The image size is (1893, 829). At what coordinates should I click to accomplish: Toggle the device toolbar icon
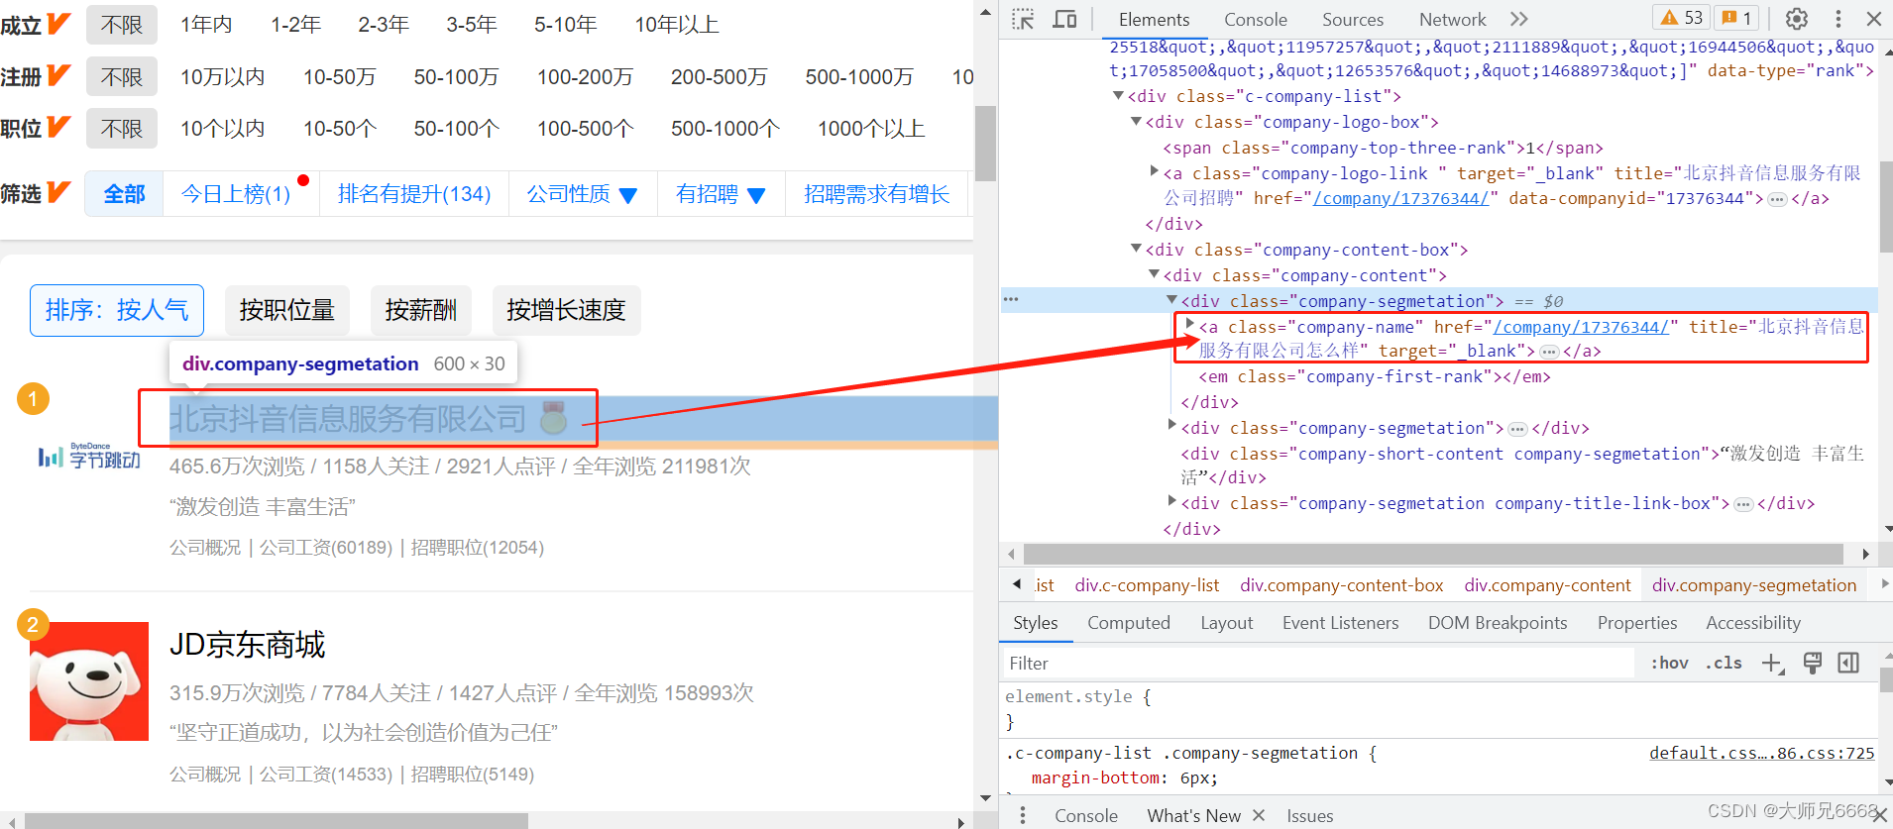tap(1064, 19)
